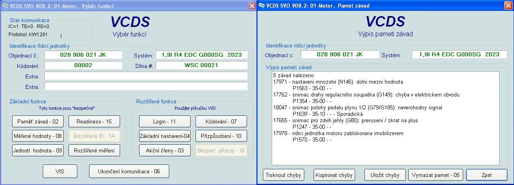This screenshot has width=514, height=185.
Task: Click VCDS icon in Výběr funkcí title bar
Action: point(5,6)
